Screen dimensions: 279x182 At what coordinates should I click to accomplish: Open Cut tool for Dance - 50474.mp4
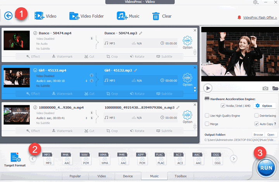tap(90, 56)
